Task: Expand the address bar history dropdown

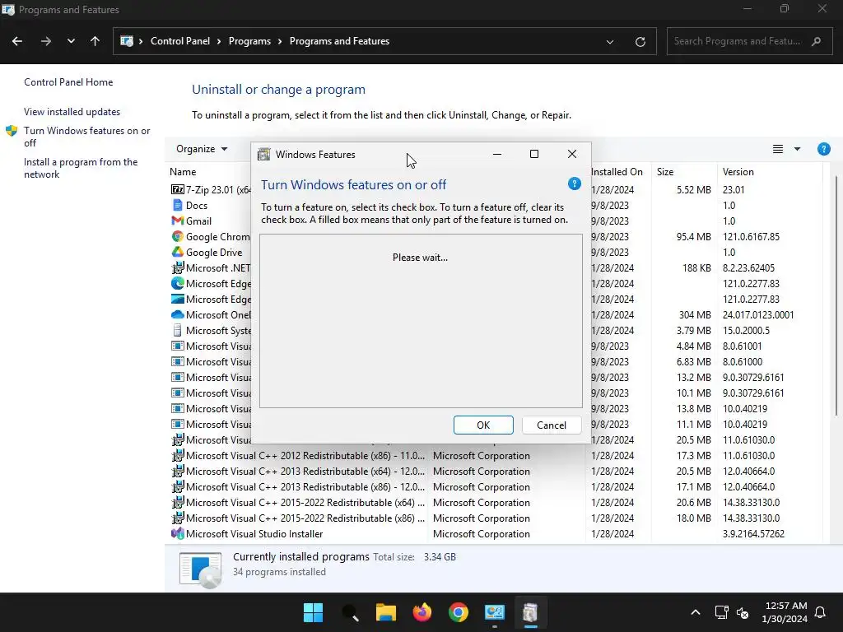Action: pyautogui.click(x=610, y=42)
